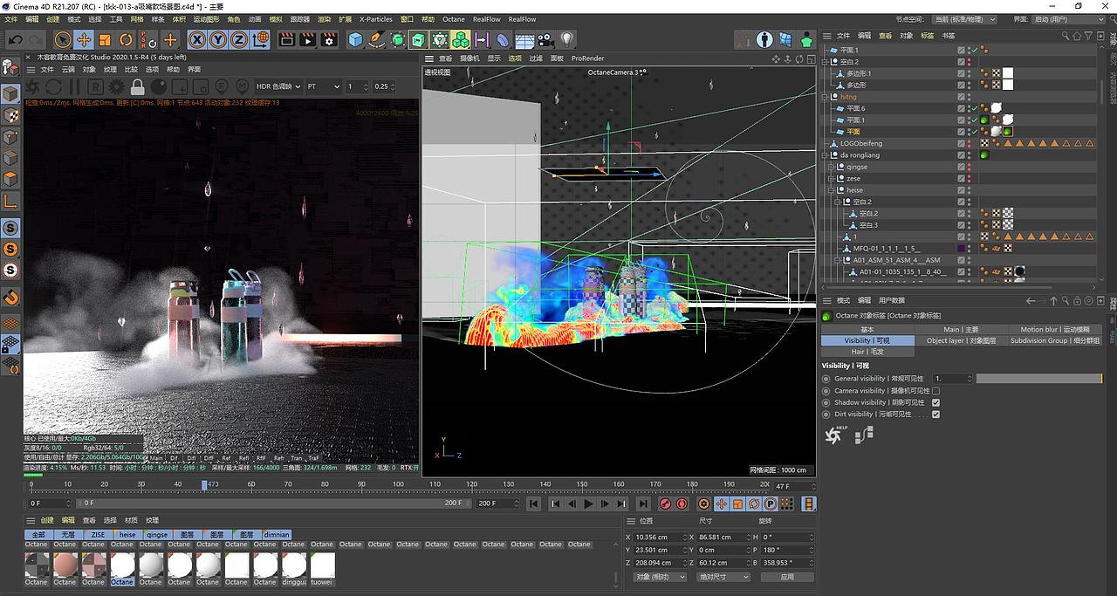Open the Octane menu in menu bar
The height and width of the screenshot is (596, 1117).
[453, 19]
